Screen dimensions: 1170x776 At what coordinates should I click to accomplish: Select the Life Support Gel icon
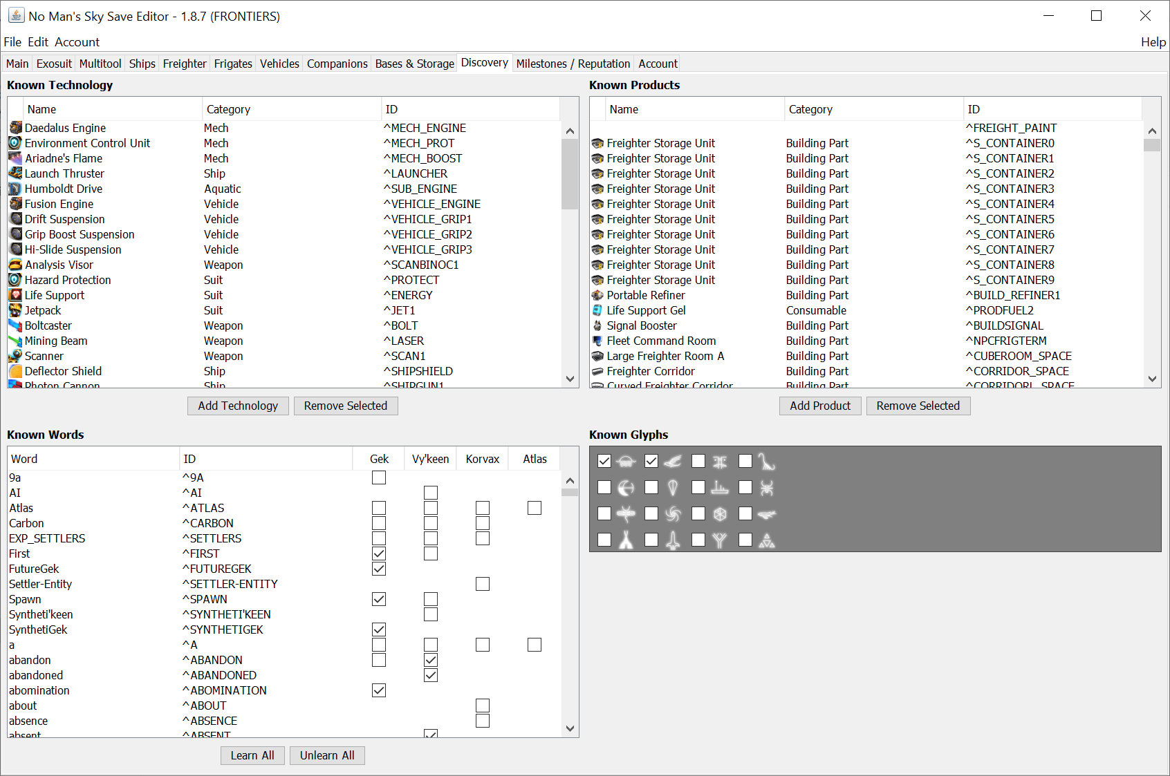click(598, 310)
